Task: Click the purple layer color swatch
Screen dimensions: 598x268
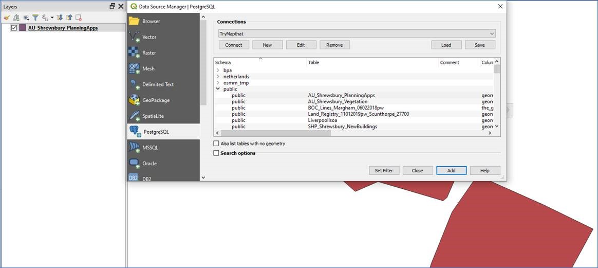Action: (23, 28)
